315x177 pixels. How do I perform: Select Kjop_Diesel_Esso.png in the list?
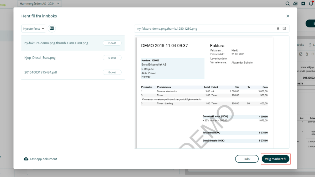[40, 58]
